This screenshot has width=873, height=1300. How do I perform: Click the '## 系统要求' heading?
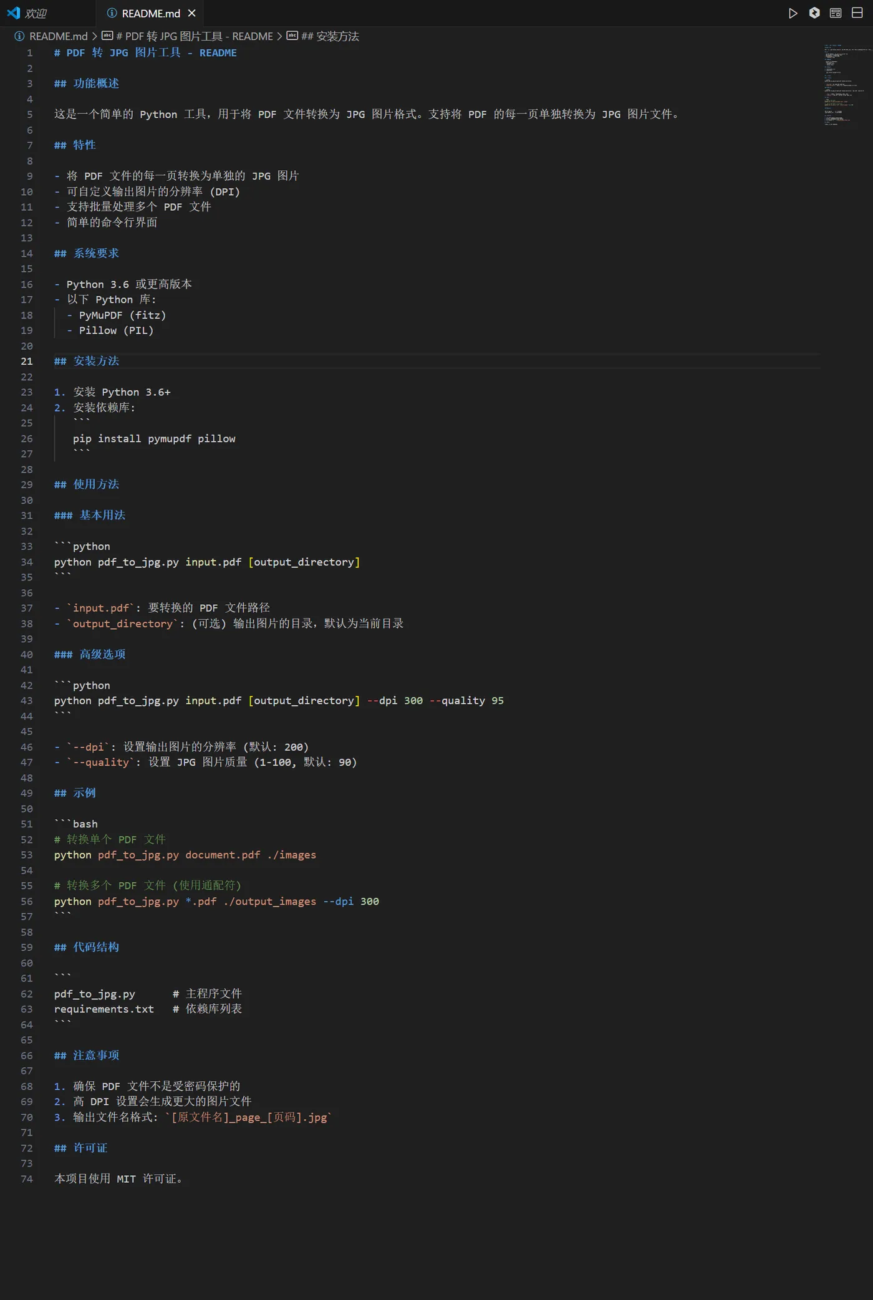pos(87,253)
